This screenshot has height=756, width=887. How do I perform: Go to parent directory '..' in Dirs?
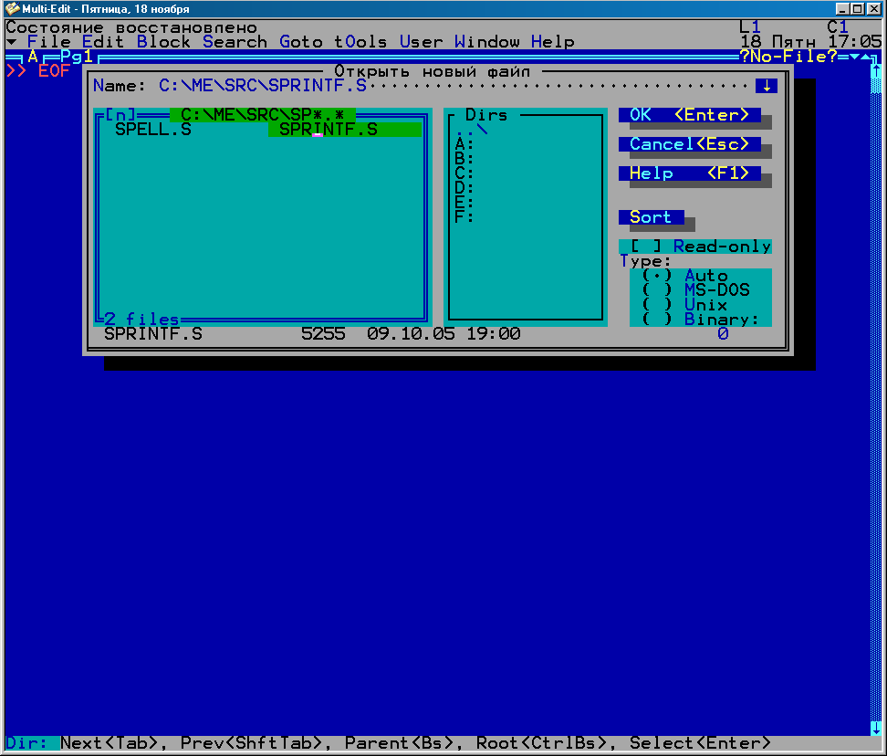(x=464, y=130)
